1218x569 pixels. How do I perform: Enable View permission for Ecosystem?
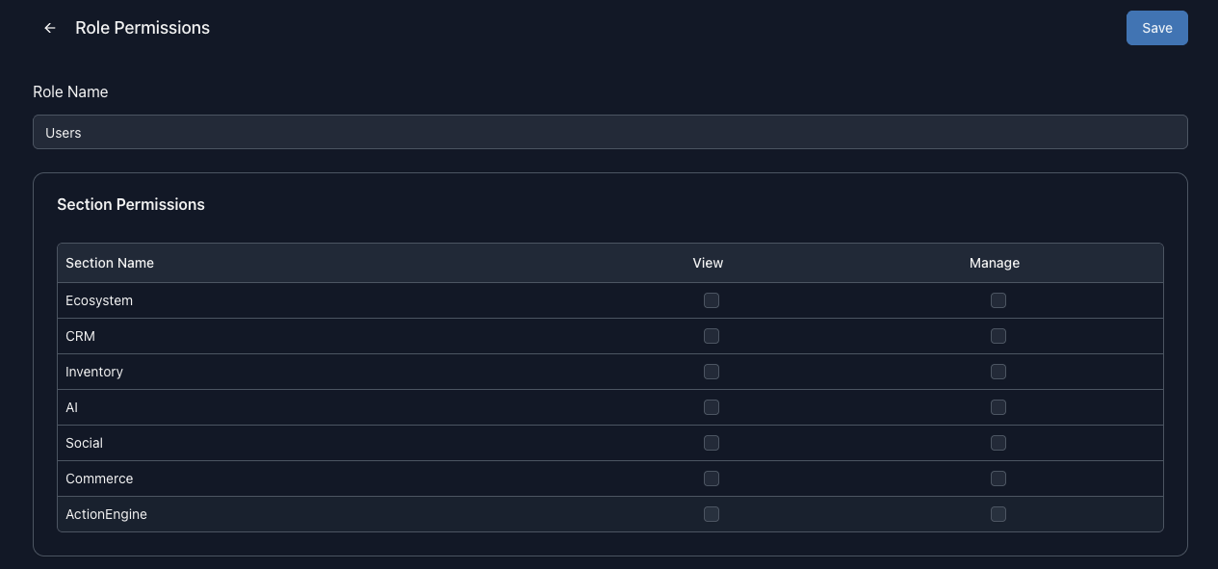[712, 300]
